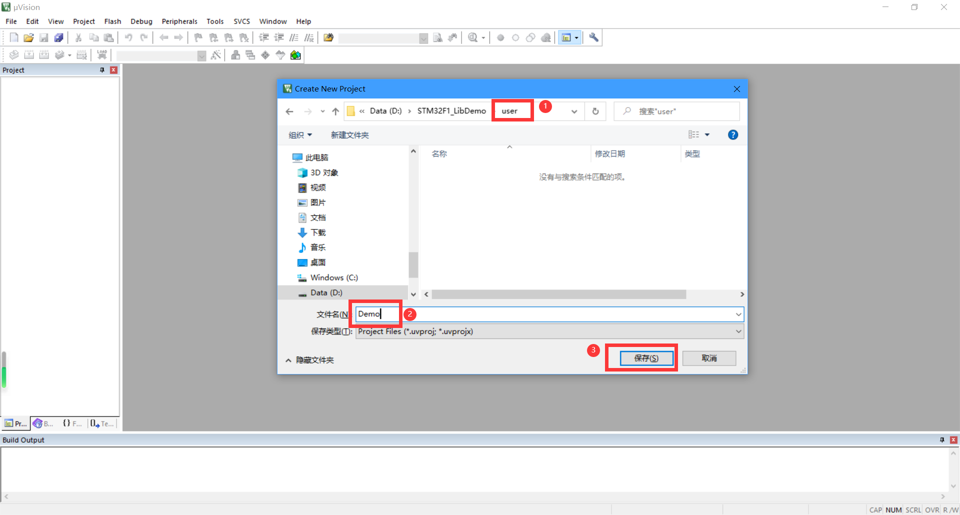Click STM32F1_LibDemo in the address path

[x=451, y=111]
